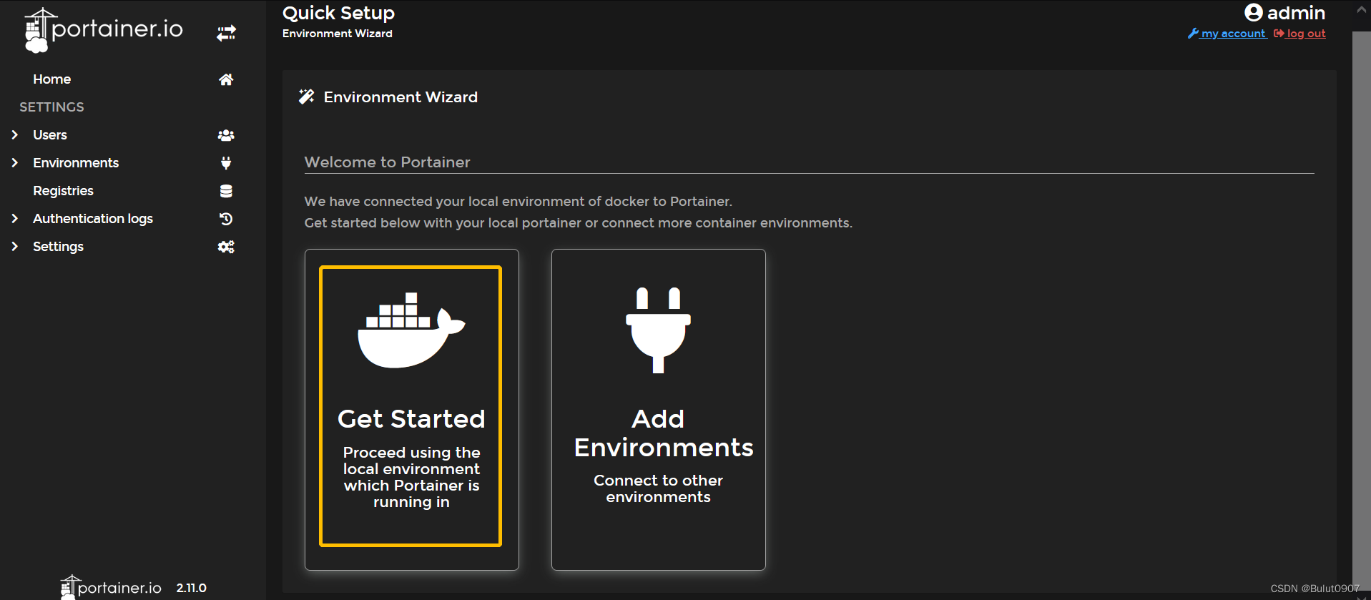The height and width of the screenshot is (600, 1371).
Task: Select the Get Started card
Action: point(411,409)
